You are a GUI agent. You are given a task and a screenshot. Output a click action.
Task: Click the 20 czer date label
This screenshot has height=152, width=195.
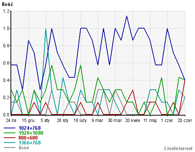pyautogui.click(x=185, y=120)
